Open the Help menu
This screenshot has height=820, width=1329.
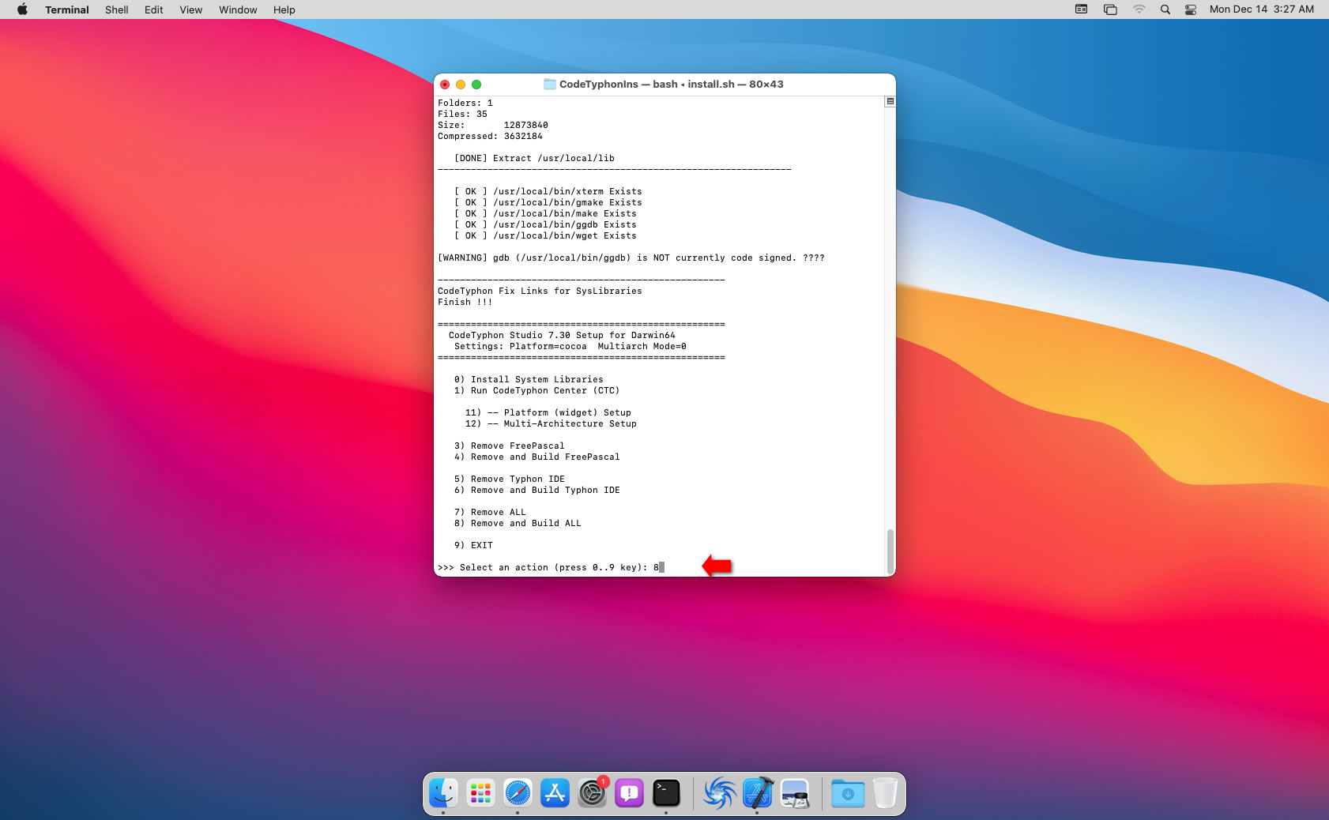point(284,9)
